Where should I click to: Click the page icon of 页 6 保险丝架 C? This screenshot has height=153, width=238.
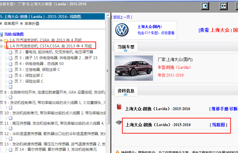point(10,76)
